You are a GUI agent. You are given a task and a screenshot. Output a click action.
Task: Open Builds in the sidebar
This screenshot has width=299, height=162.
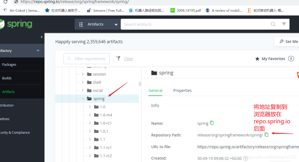pyautogui.click(x=7, y=78)
